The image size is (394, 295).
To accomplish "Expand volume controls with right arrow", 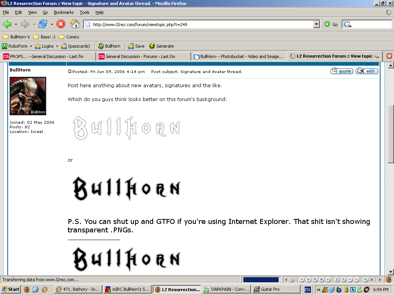I will (372, 280).
